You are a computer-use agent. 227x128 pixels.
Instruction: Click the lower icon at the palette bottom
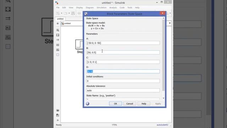pyautogui.click(x=57, y=115)
